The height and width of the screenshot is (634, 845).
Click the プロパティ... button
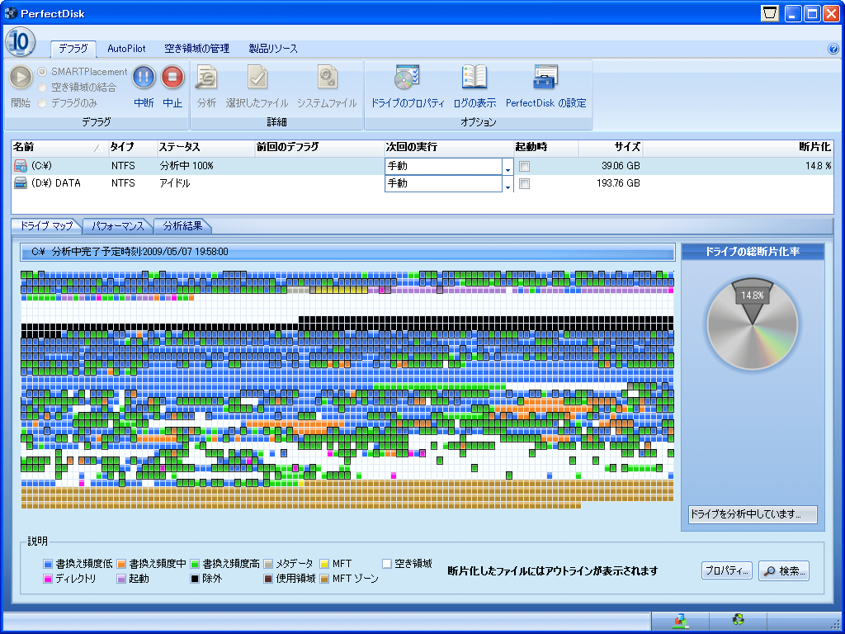click(727, 570)
